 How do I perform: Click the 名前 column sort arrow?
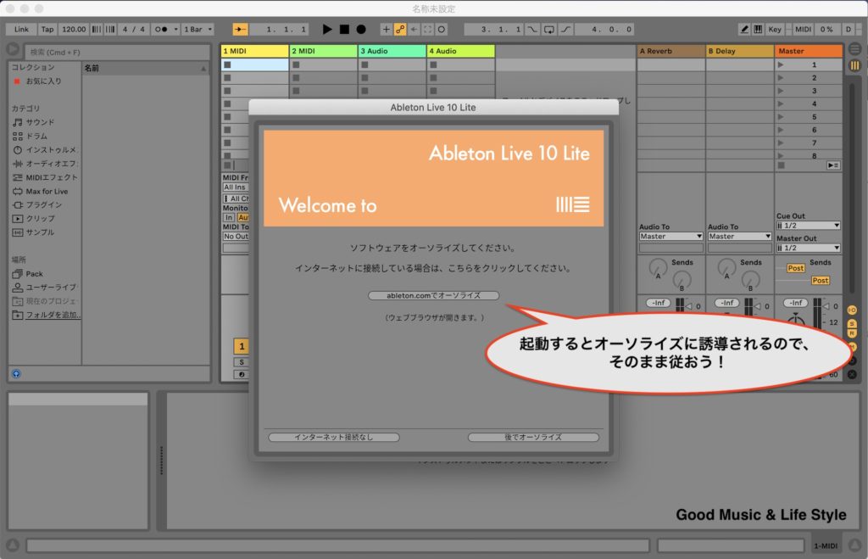point(203,69)
